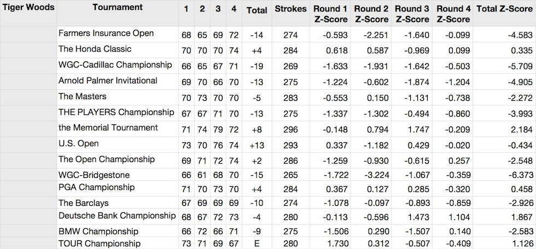The height and width of the screenshot is (249, 536).
Task: Select the TOUR Championship total E cell
Action: click(257, 244)
